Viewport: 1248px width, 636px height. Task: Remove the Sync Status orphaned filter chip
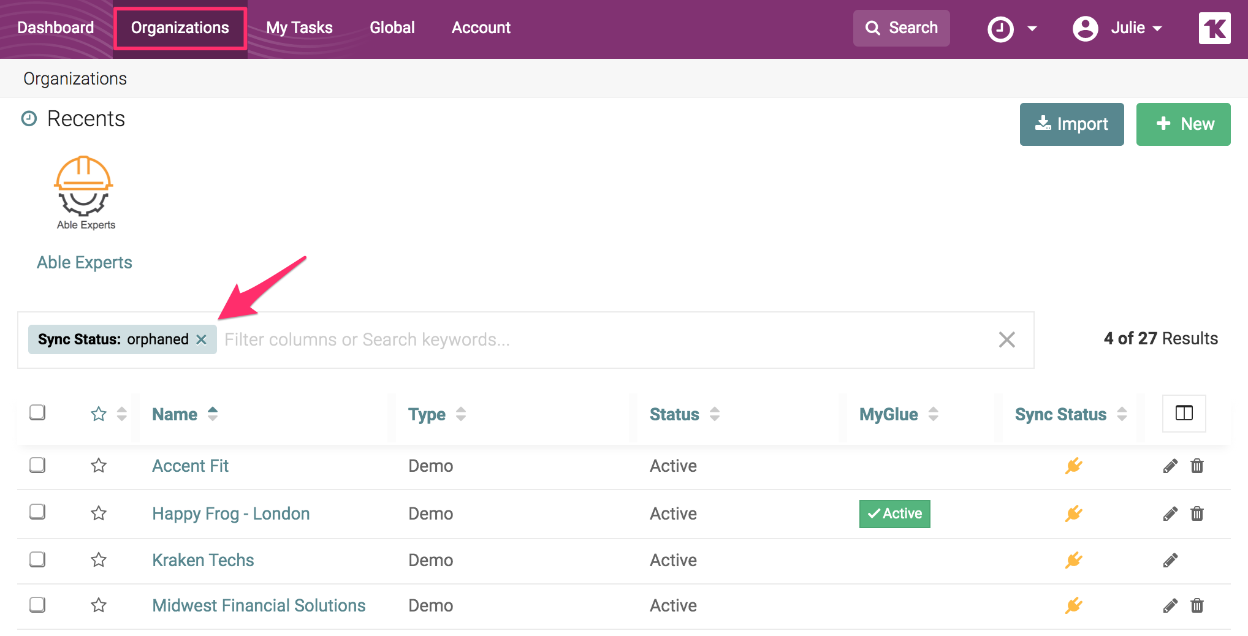pyautogui.click(x=201, y=339)
